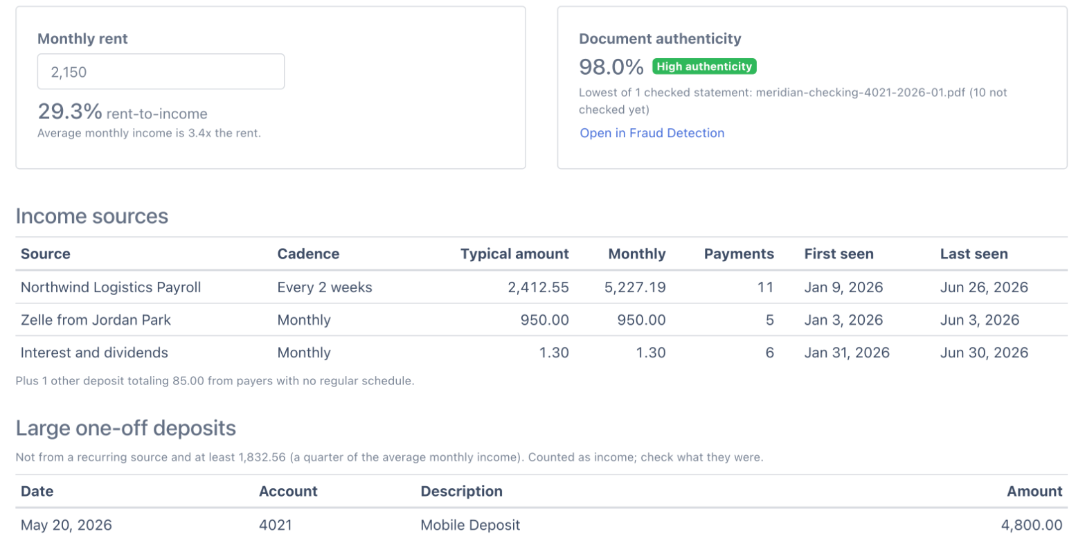
Task: Click the Jan 9, 2026 first seen date
Action: tap(844, 287)
